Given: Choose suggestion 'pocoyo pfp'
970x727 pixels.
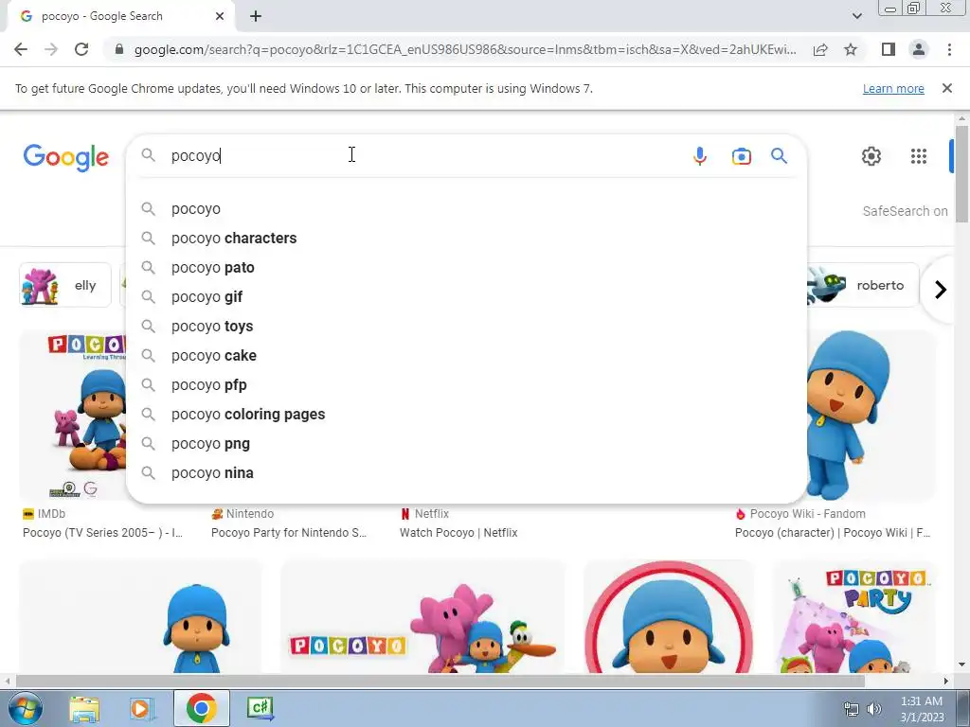Looking at the screenshot, I should [x=466, y=385].
